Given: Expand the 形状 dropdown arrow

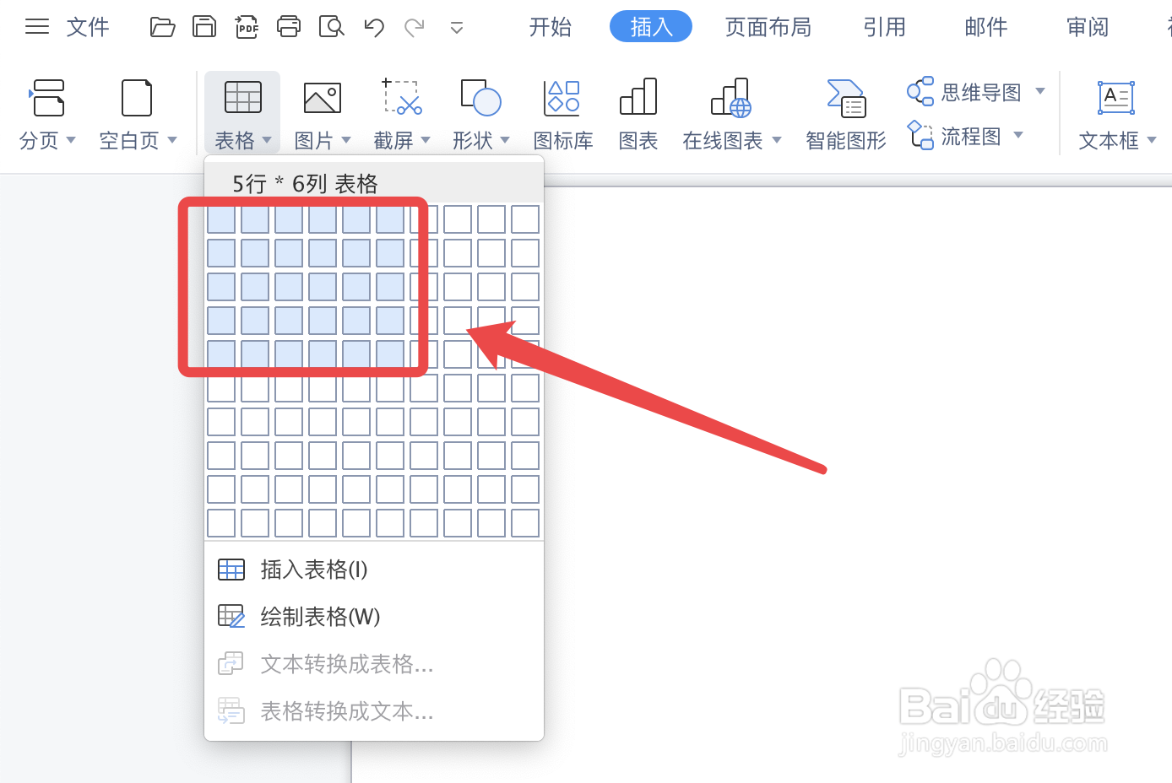Looking at the screenshot, I should (x=505, y=140).
